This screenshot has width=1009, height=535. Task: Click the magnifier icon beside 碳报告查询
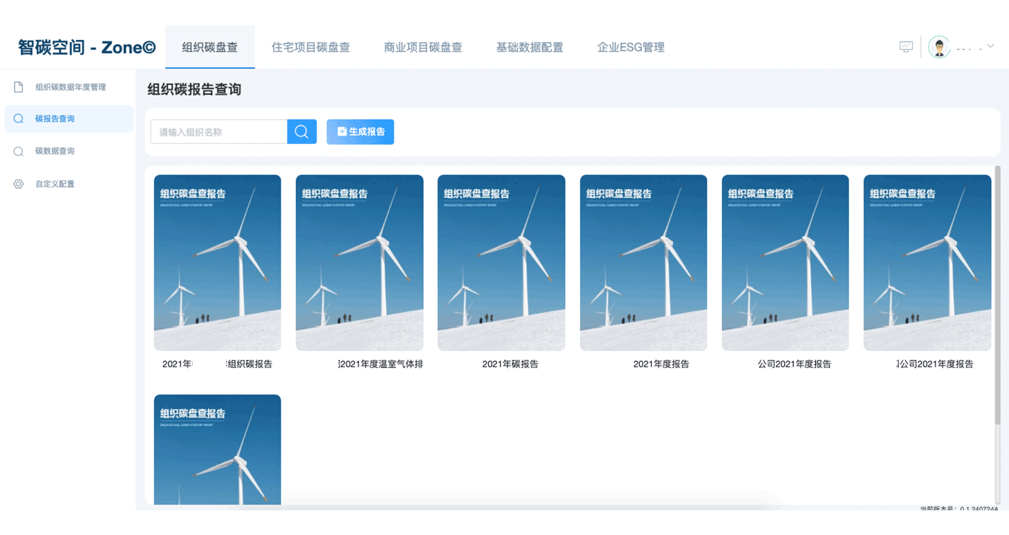click(x=18, y=119)
